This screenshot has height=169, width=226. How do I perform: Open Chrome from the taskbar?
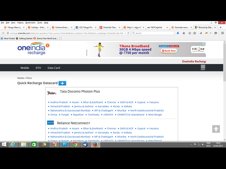75,144
